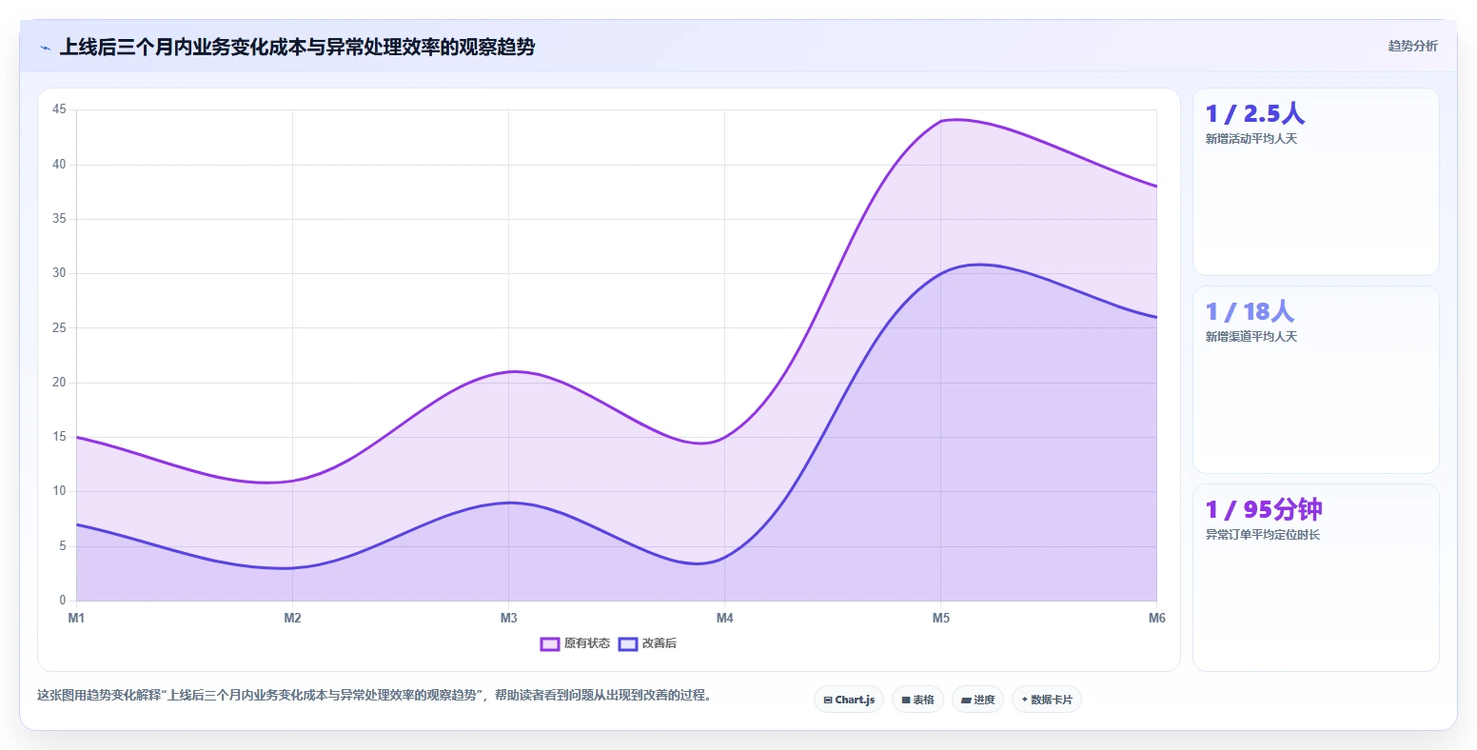Click the 新增渠道平均人天 card label
The width and height of the screenshot is (1477, 750).
(x=1251, y=337)
